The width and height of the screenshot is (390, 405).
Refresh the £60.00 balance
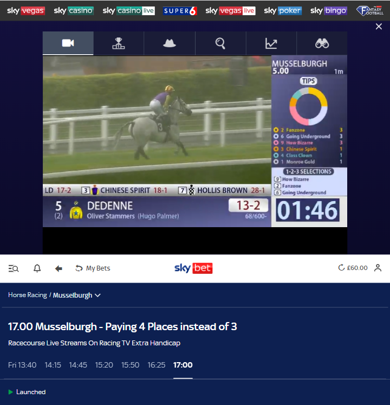[341, 268]
